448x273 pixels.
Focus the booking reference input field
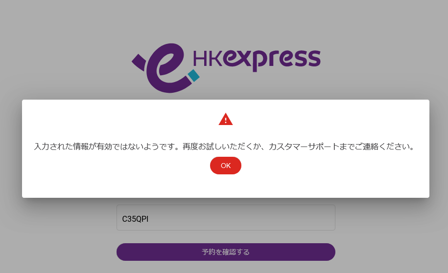pos(226,217)
